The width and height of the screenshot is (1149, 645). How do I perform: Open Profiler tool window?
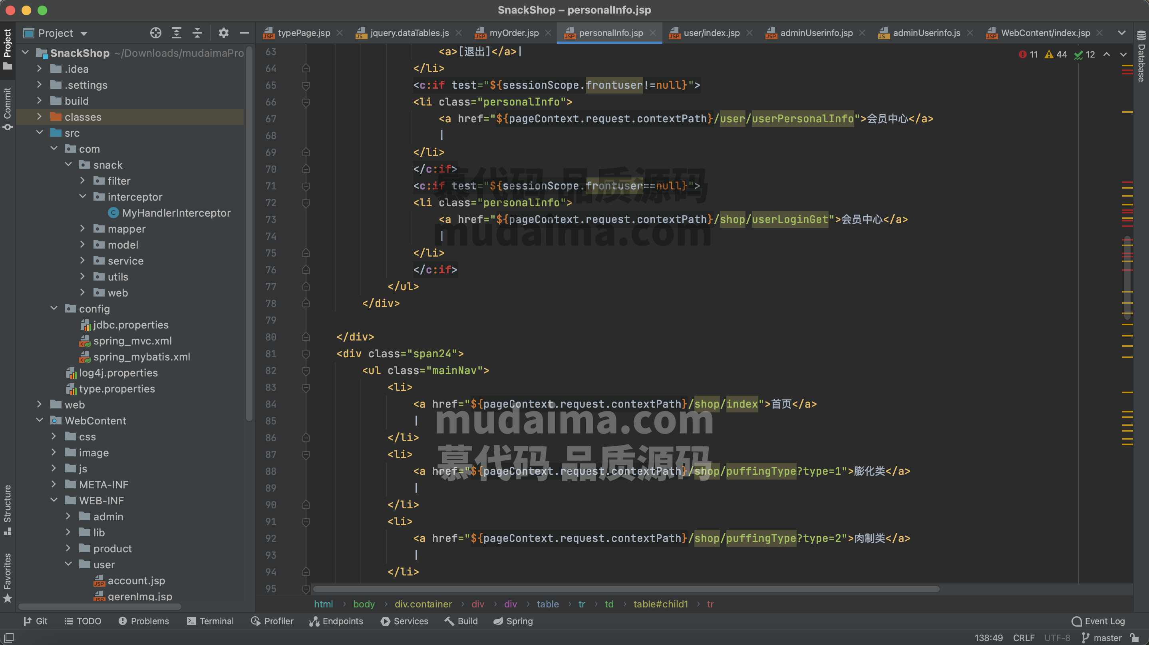click(272, 621)
